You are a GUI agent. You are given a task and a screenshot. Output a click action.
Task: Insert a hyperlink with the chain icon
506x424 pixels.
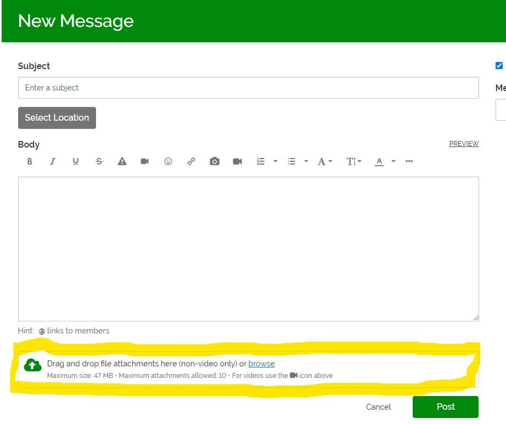pos(191,161)
